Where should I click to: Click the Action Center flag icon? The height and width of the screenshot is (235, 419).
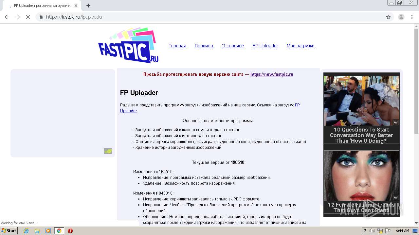coord(388,231)
